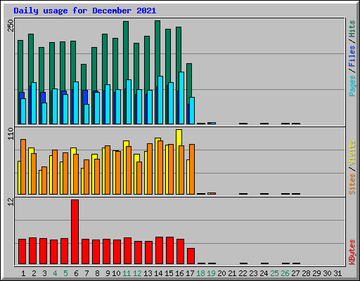Select the tallest red KBytes bar for day 6

pyautogui.click(x=75, y=232)
